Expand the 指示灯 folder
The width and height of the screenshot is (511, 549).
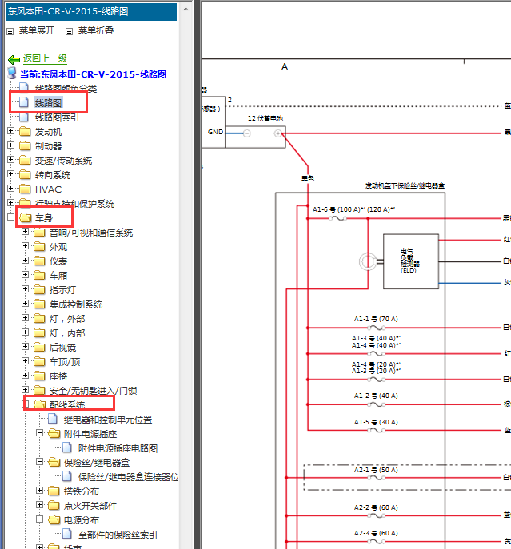26,288
